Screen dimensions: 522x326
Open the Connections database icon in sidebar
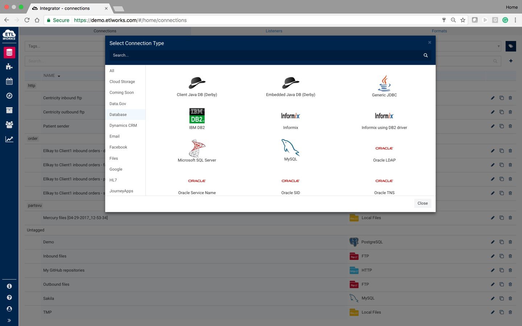[x=9, y=53]
